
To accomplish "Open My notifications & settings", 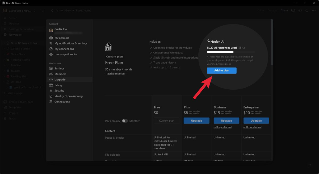I will click(x=71, y=43).
